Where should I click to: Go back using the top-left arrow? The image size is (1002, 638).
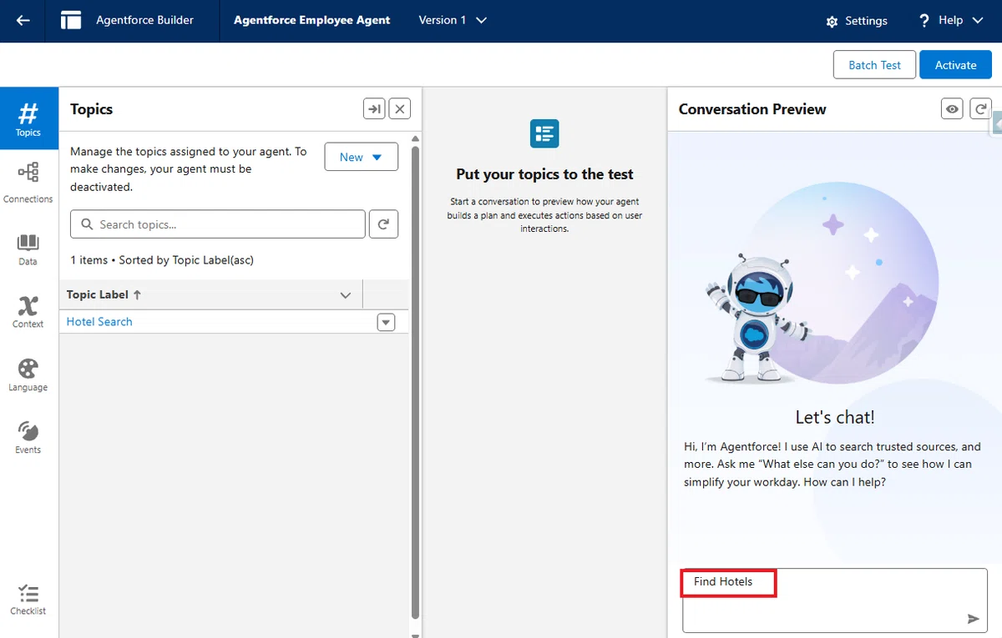(x=23, y=21)
